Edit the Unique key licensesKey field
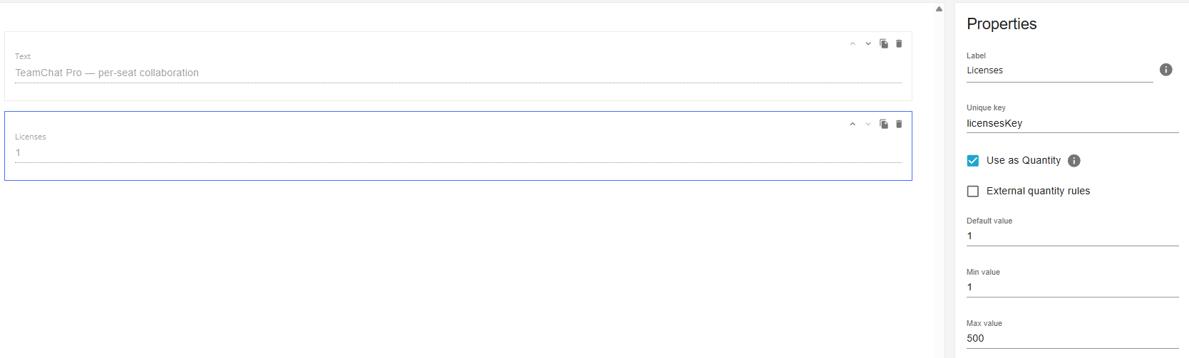Image resolution: width=1189 pixels, height=358 pixels. (1072, 123)
